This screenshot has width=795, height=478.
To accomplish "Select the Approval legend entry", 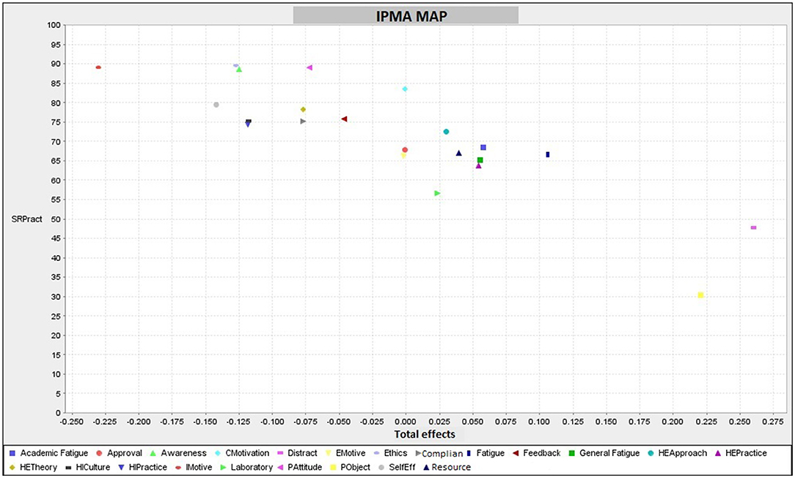I will click(119, 453).
